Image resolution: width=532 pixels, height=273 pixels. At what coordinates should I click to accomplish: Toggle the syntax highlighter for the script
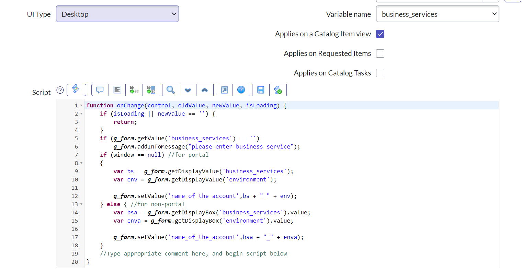(76, 90)
